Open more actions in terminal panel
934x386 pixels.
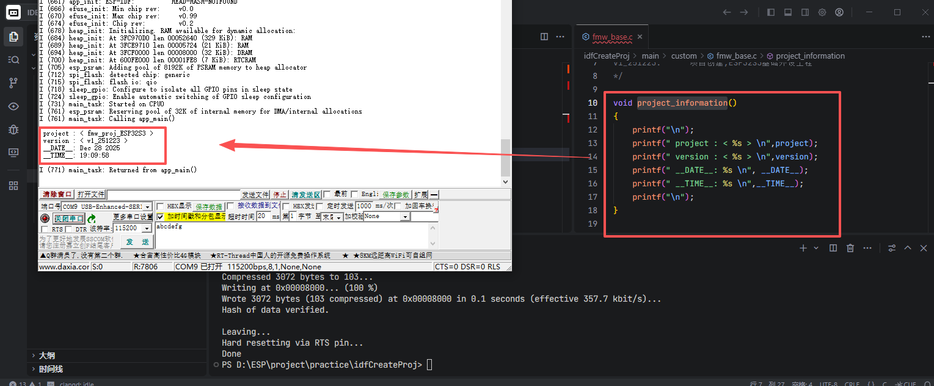(867, 248)
